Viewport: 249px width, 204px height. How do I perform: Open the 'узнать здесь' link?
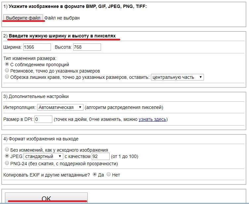152,119
